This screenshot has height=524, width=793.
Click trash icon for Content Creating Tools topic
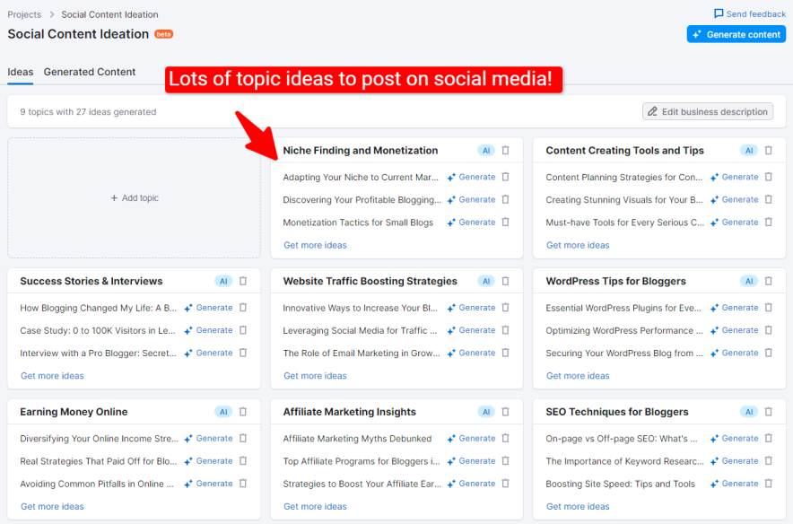(768, 151)
